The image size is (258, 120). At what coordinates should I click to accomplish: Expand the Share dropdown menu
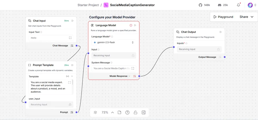pos(252,17)
